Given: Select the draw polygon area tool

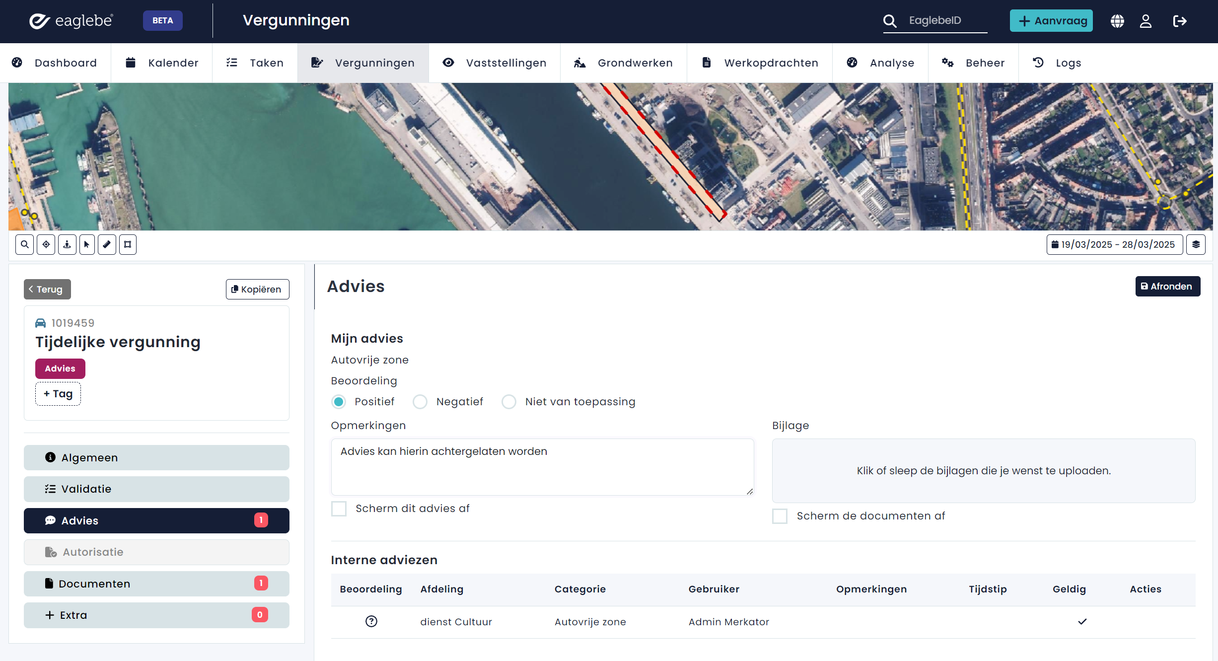Looking at the screenshot, I should 128,244.
